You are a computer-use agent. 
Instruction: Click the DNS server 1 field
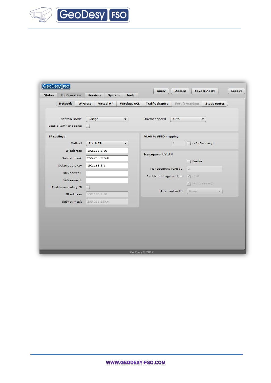click(107, 173)
